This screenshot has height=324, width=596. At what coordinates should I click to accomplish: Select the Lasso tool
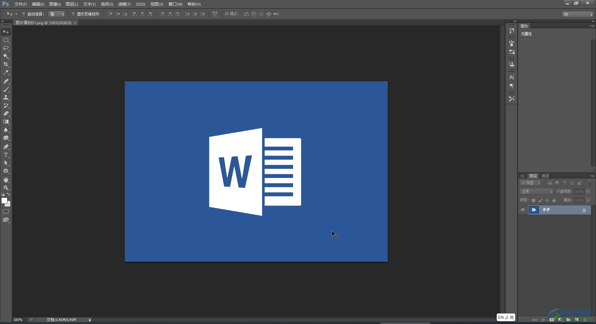tap(6, 48)
